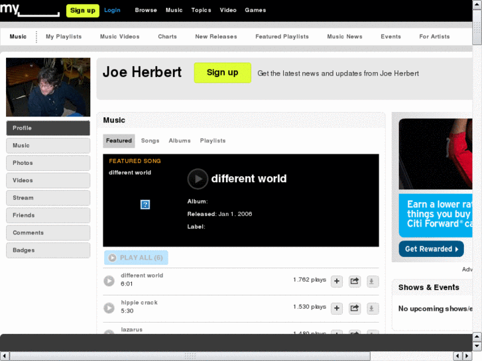Open the Login link in top bar

pyautogui.click(x=112, y=10)
